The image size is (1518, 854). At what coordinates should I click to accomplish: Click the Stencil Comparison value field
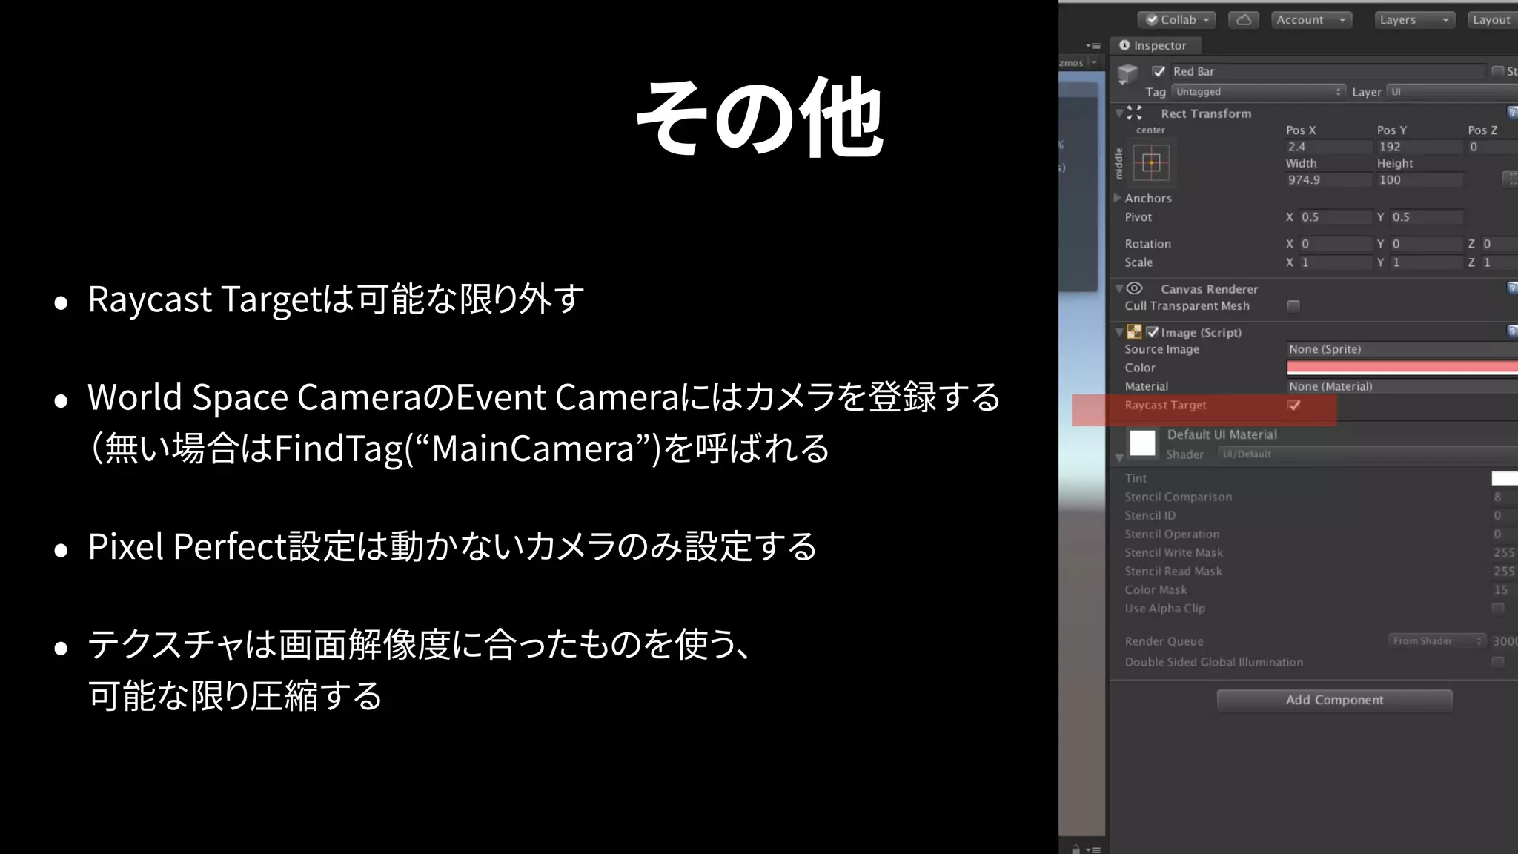(x=1505, y=497)
